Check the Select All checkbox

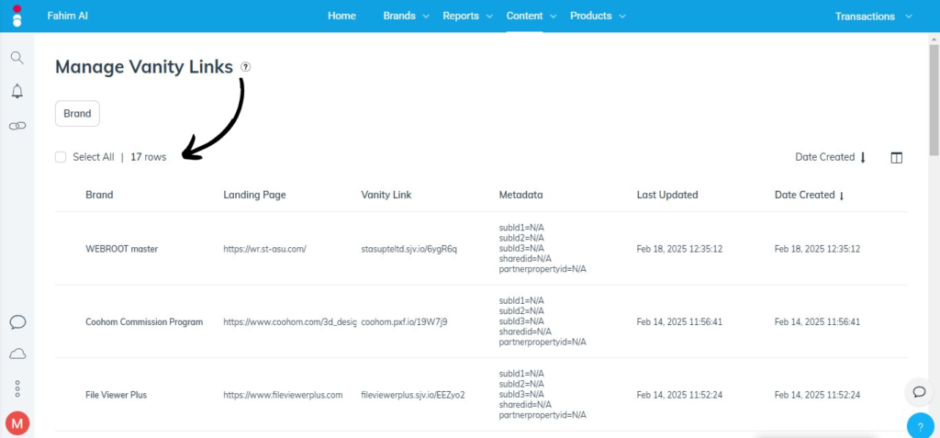61,157
